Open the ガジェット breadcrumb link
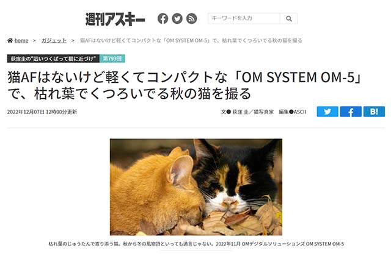The height and width of the screenshot is (256, 391). pyautogui.click(x=54, y=41)
